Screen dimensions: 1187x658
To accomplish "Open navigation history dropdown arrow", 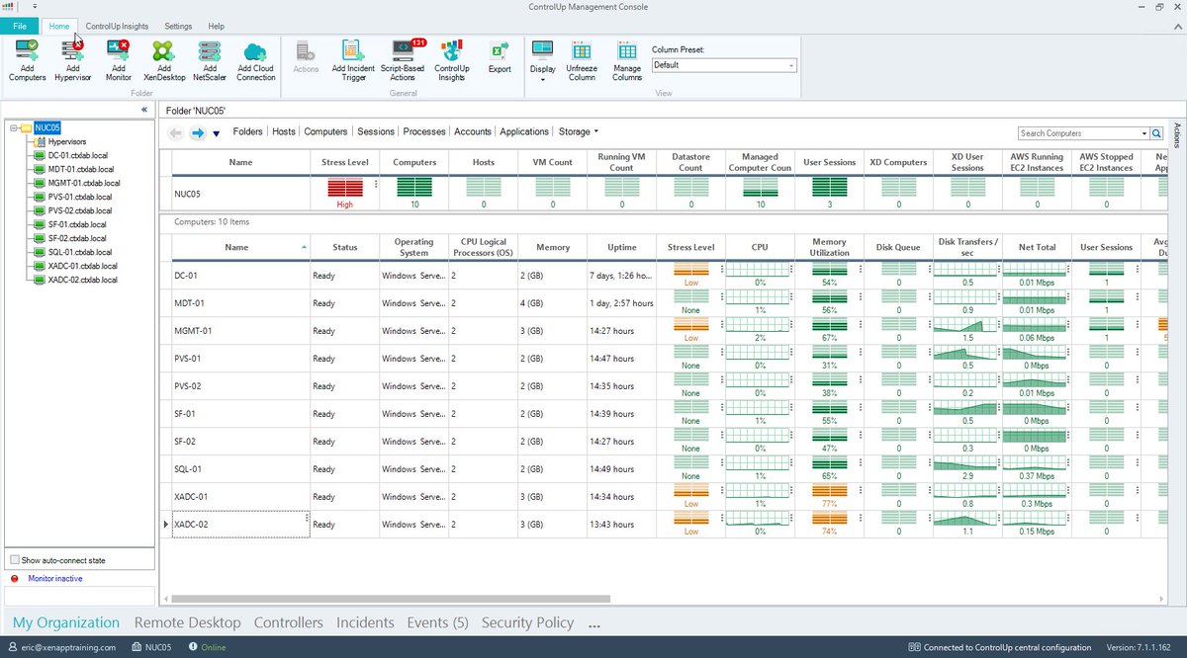I will [x=217, y=133].
